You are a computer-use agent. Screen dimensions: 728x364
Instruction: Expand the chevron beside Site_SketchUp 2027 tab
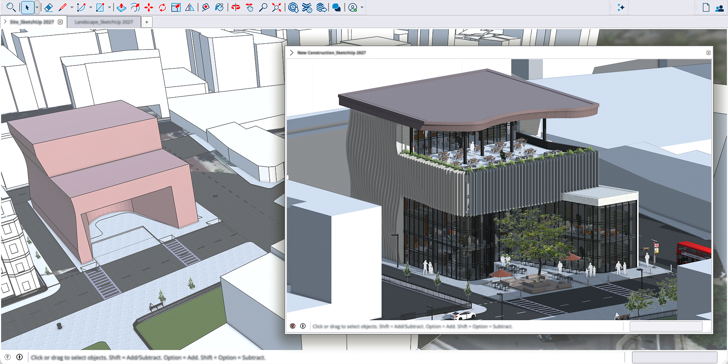(x=5, y=22)
